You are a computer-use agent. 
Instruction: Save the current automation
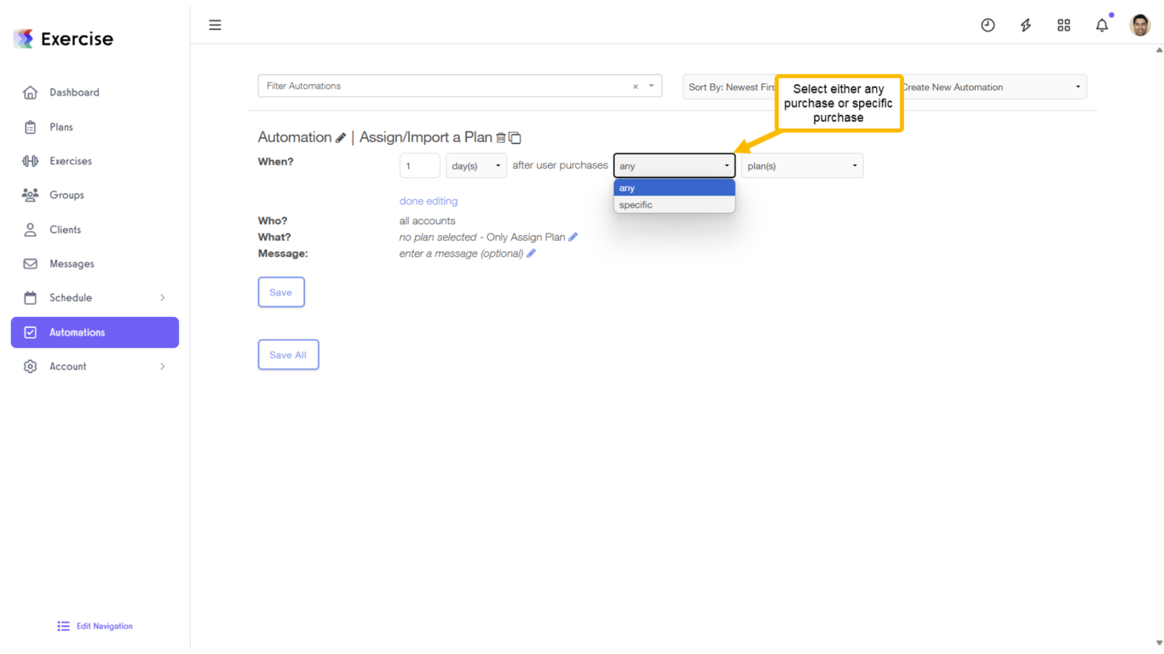pyautogui.click(x=280, y=291)
